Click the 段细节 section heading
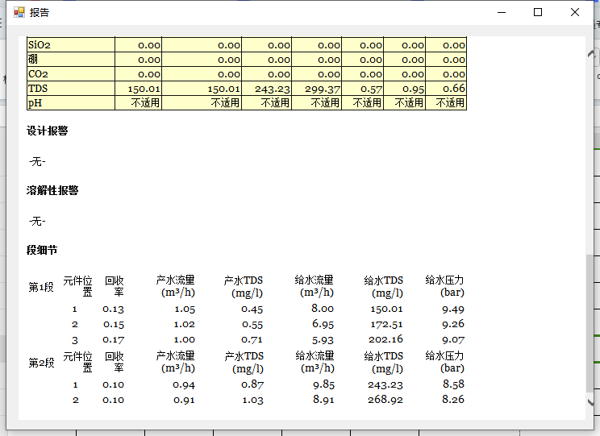600x436 pixels. pyautogui.click(x=42, y=251)
